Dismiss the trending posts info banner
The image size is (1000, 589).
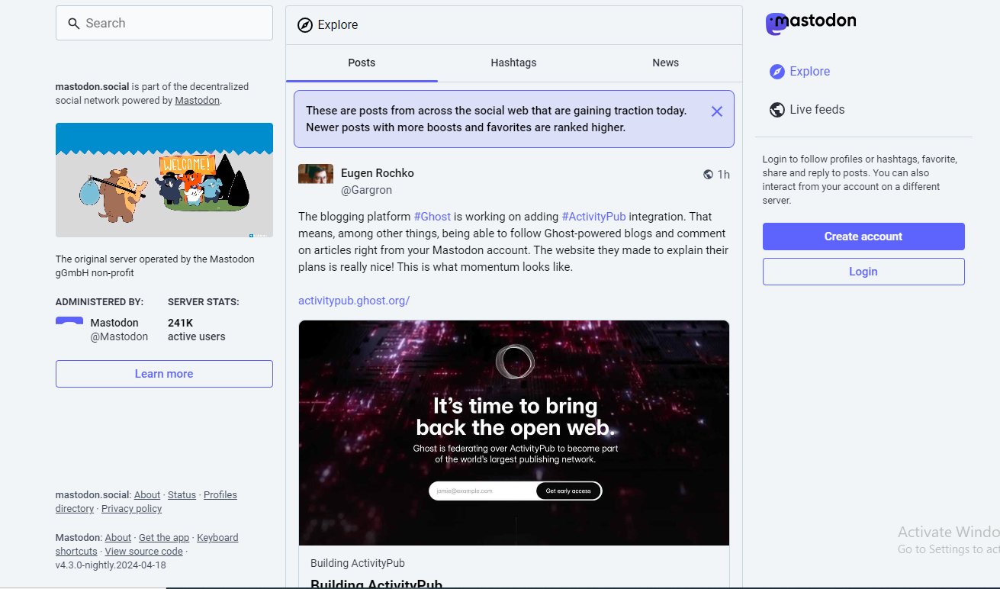tap(716, 111)
